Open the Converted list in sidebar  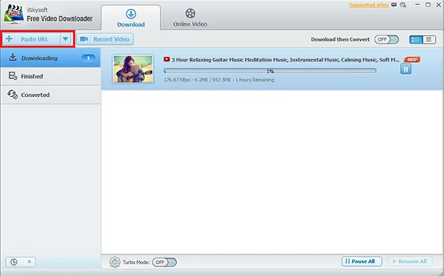pos(50,95)
